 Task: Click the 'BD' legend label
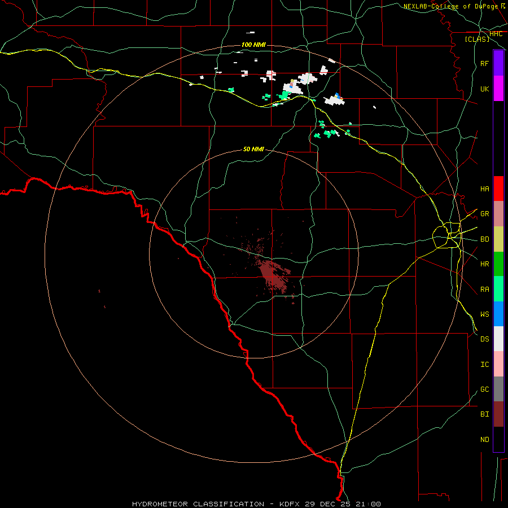(x=484, y=239)
